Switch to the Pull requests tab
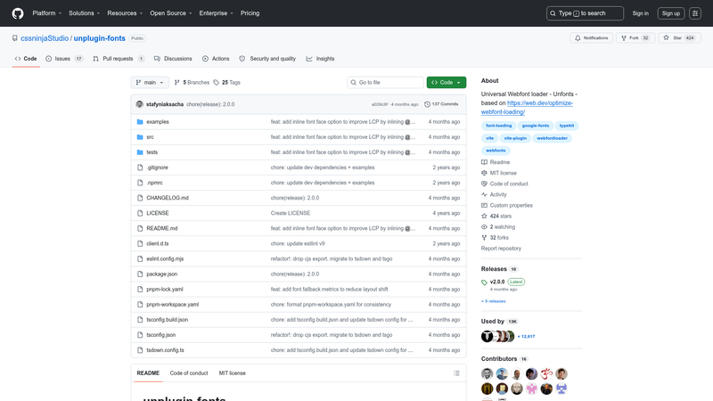 click(x=119, y=59)
